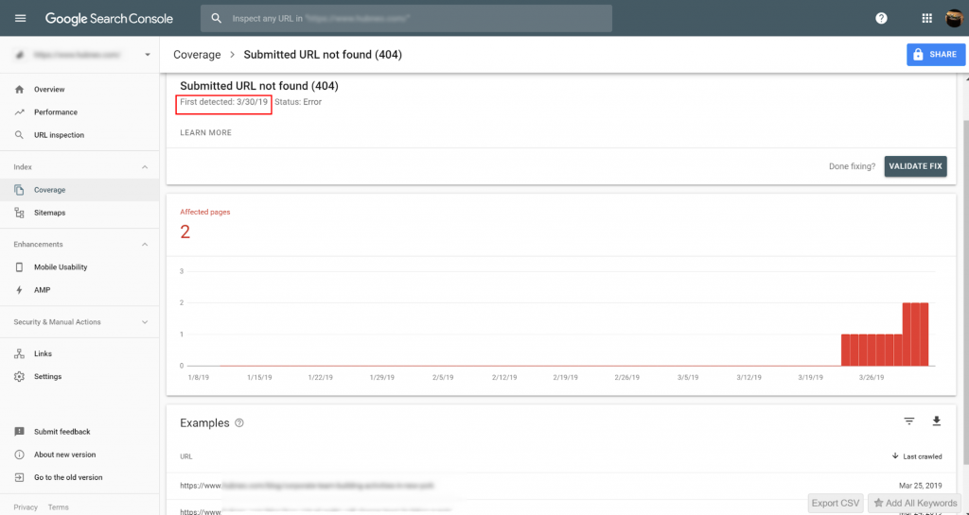Click the Examples help info icon
The width and height of the screenshot is (969, 515).
click(x=239, y=423)
